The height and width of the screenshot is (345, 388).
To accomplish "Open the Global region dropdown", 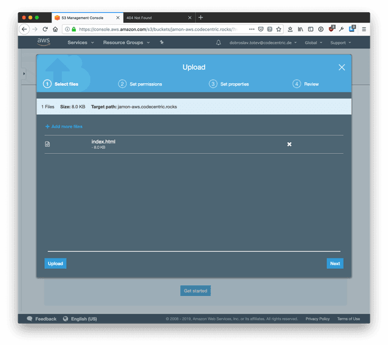I will point(313,42).
